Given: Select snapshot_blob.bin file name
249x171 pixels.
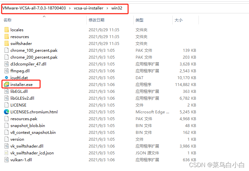Looking at the screenshot, I should (28, 126).
